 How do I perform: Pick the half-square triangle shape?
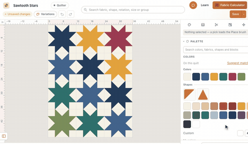click(189, 94)
